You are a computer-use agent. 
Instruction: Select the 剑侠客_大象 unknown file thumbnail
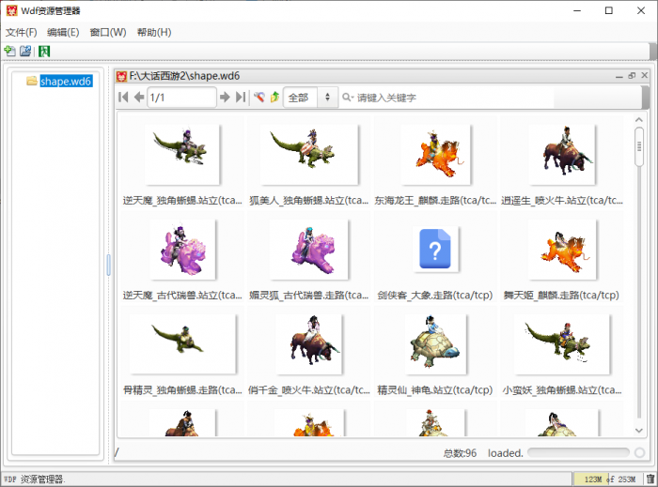(x=436, y=251)
